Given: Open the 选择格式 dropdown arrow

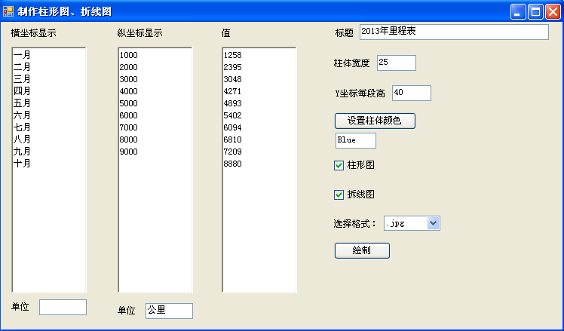Looking at the screenshot, I should 433,223.
